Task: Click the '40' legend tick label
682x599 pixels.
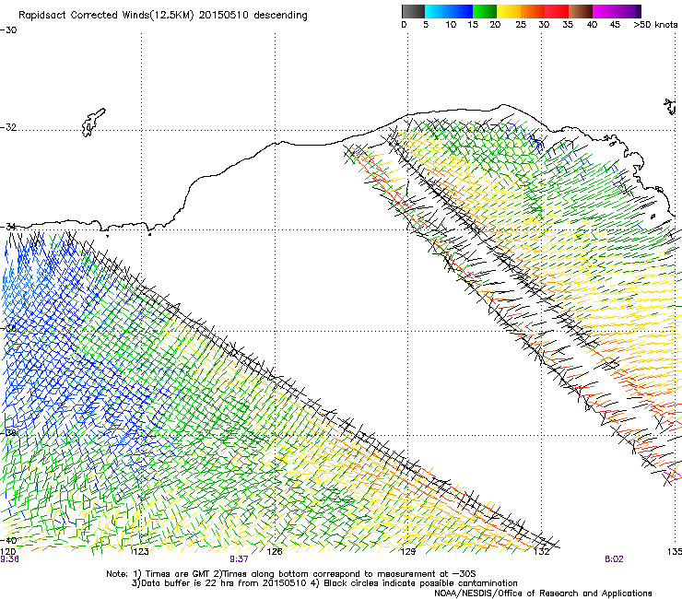Action: pos(592,25)
